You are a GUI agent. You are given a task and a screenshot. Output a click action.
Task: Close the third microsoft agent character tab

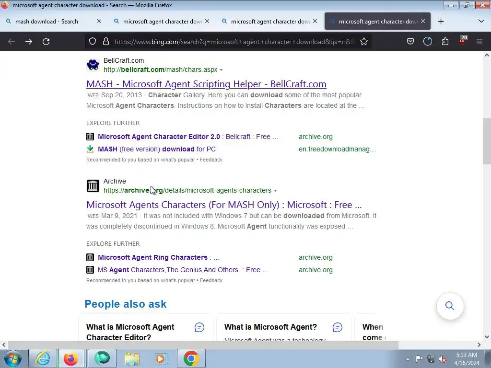pos(315,21)
